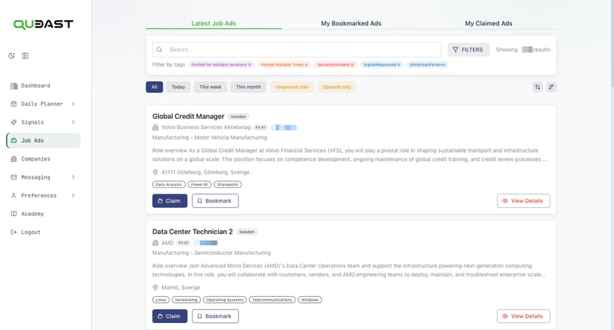Image resolution: width=614 pixels, height=330 pixels.
Task: Claim the Global Credit Manager ad
Action: pyautogui.click(x=170, y=201)
